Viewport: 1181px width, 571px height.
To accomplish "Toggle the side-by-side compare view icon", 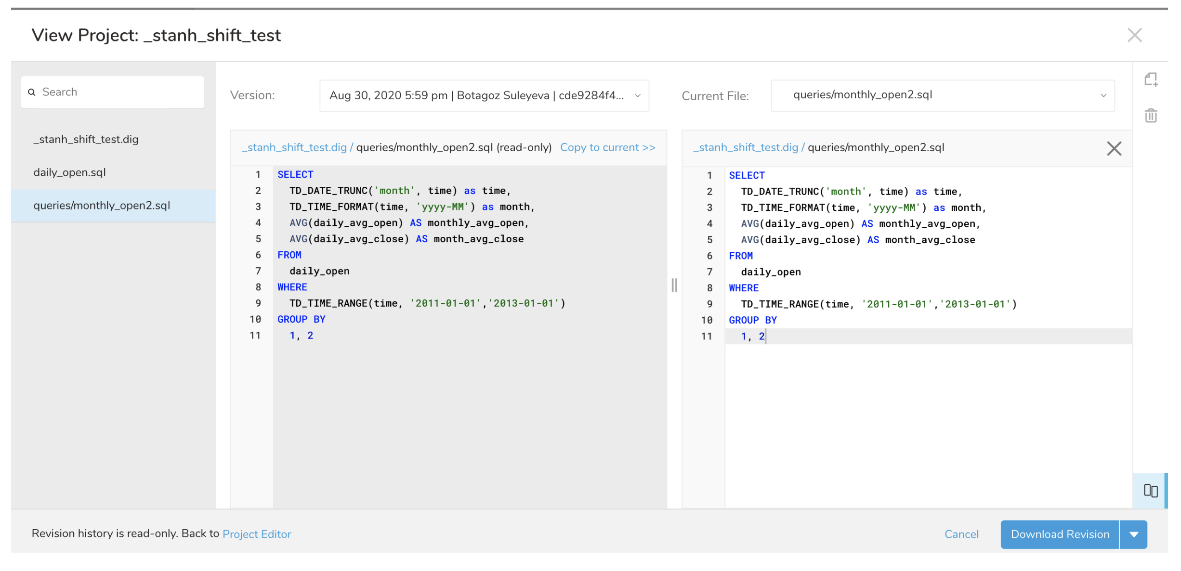I will (1150, 491).
